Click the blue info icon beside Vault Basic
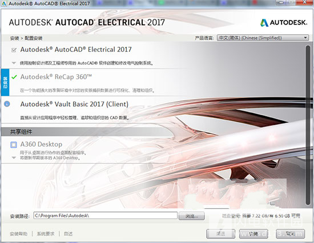 pos(7,104)
